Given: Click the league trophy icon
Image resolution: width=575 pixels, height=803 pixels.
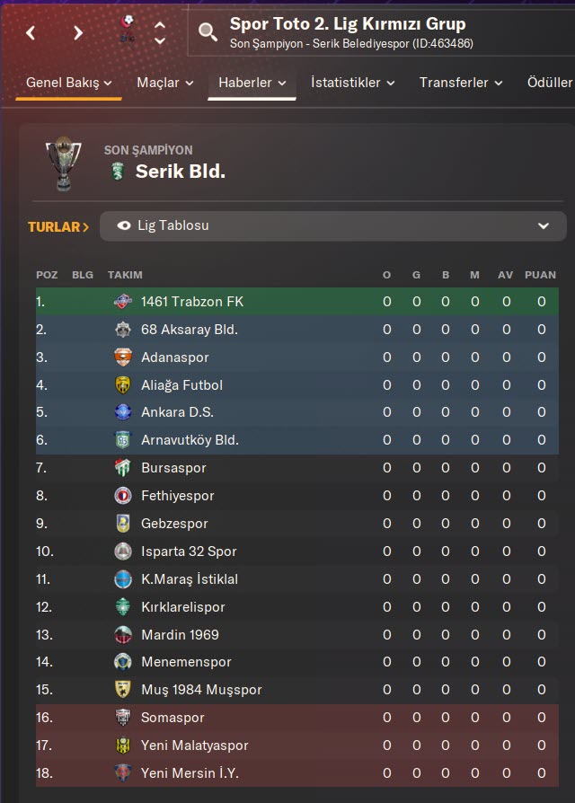Looking at the screenshot, I should click(x=63, y=163).
